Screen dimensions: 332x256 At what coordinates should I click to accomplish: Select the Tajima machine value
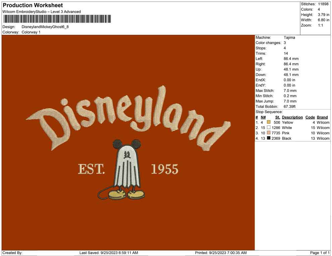coord(289,38)
